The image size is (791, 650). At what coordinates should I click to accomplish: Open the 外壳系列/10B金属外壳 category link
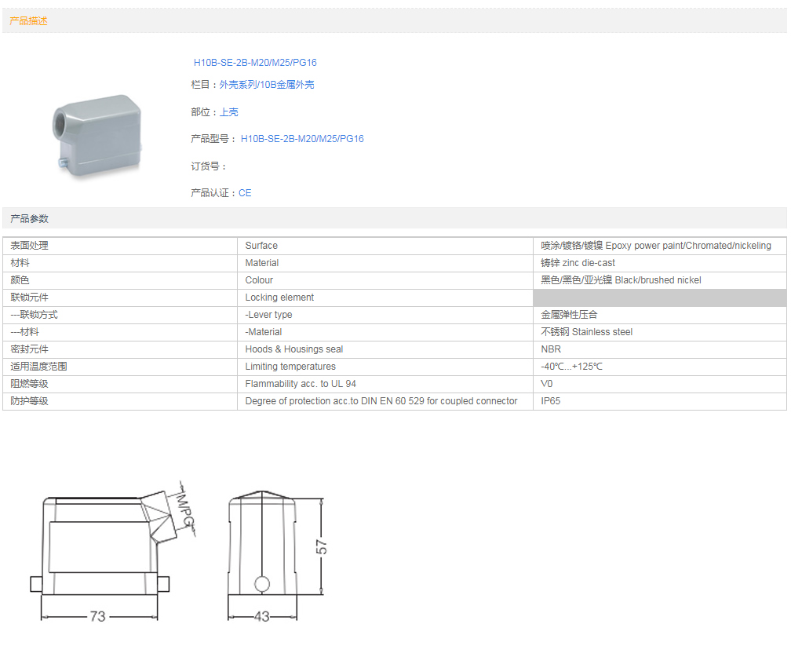[x=267, y=85]
